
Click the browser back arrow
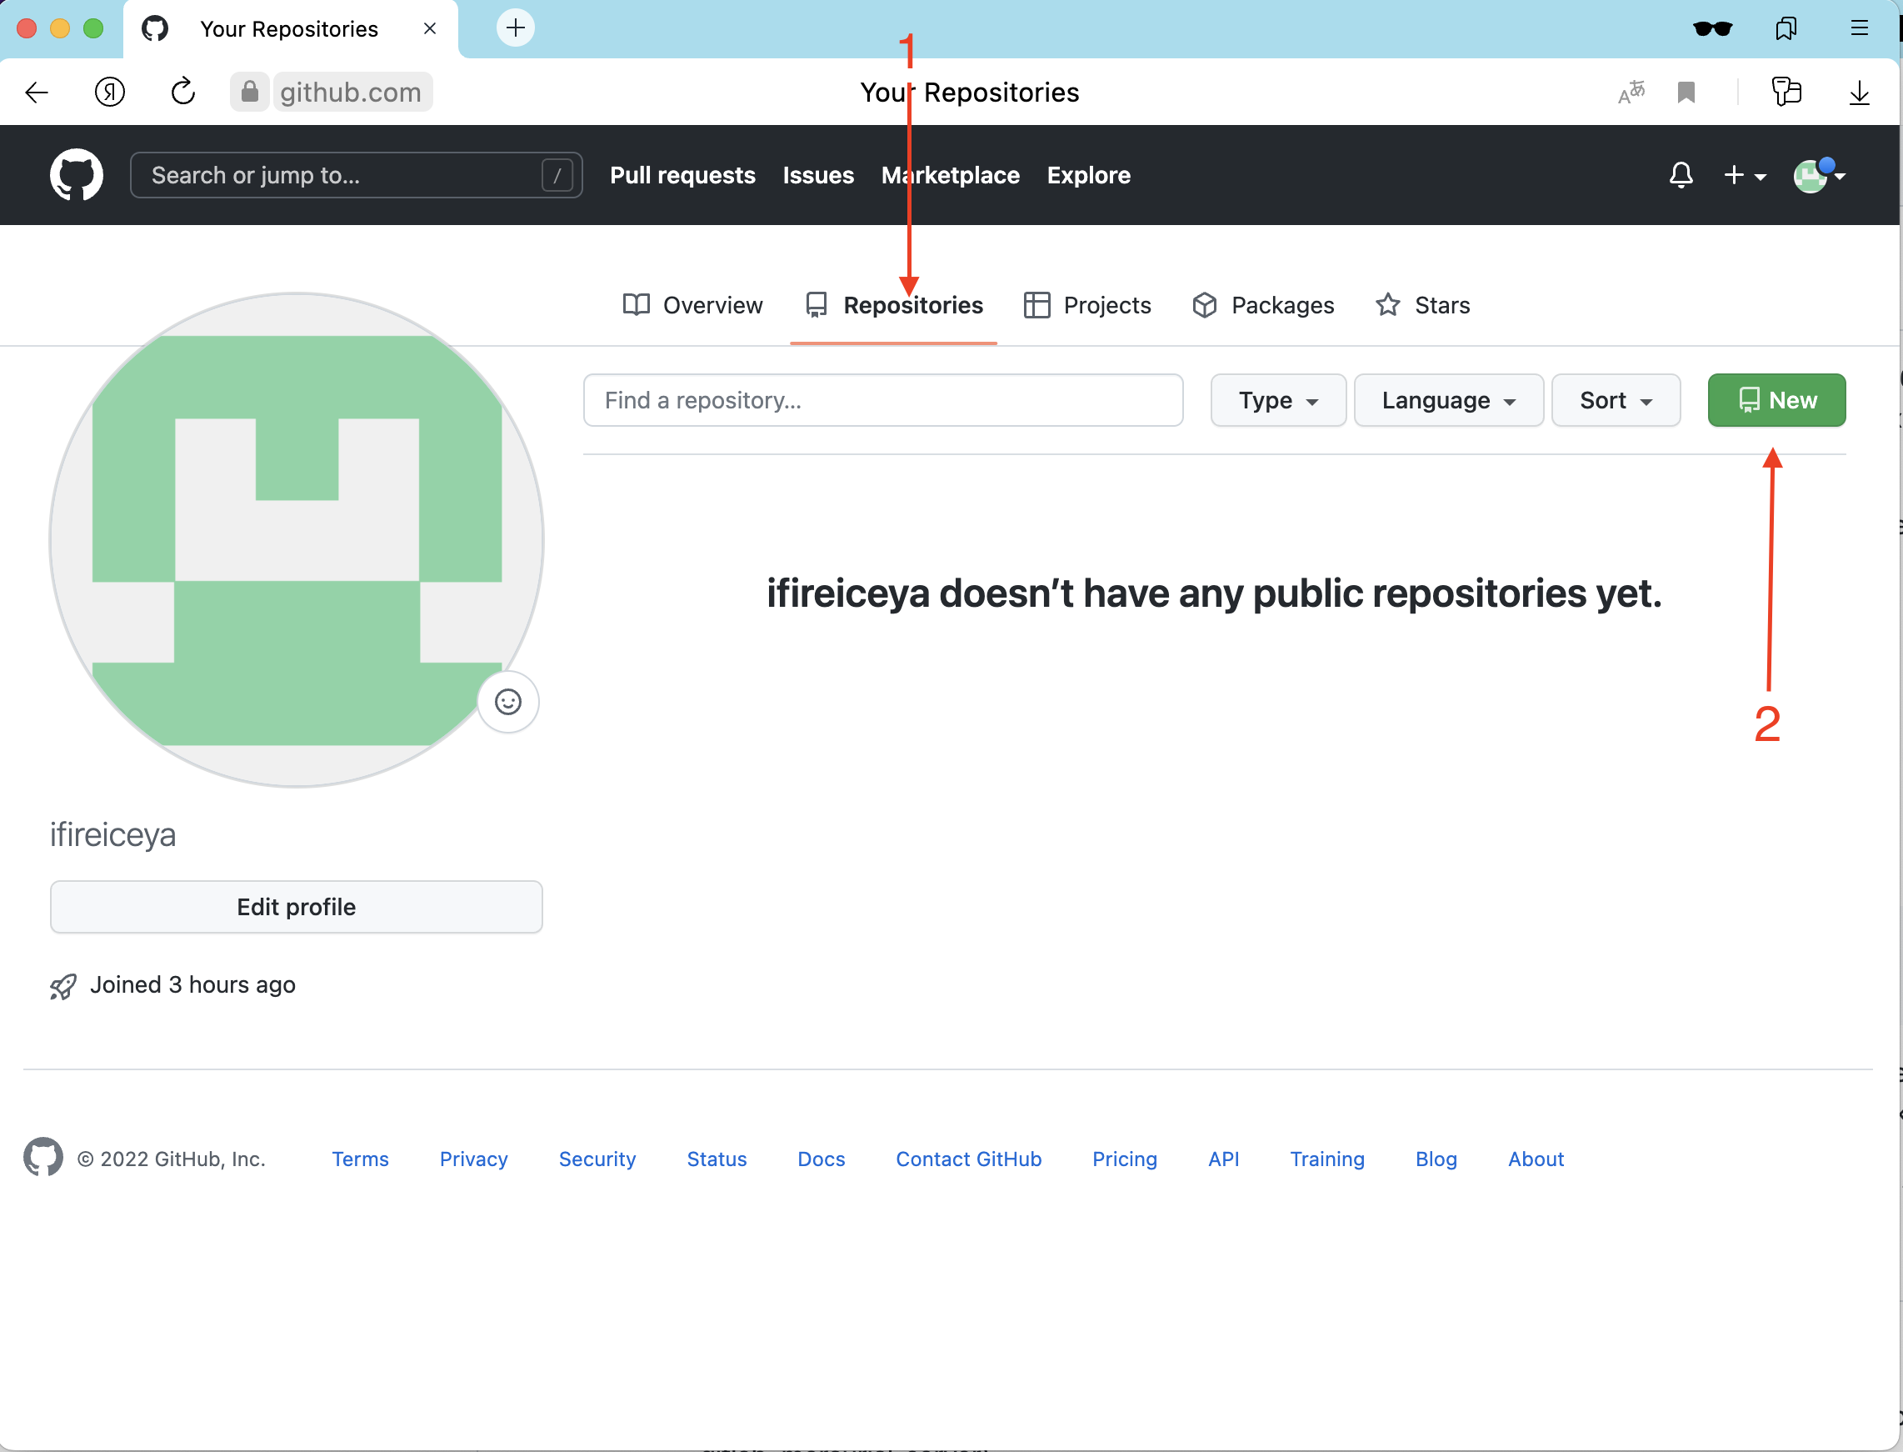[x=37, y=92]
